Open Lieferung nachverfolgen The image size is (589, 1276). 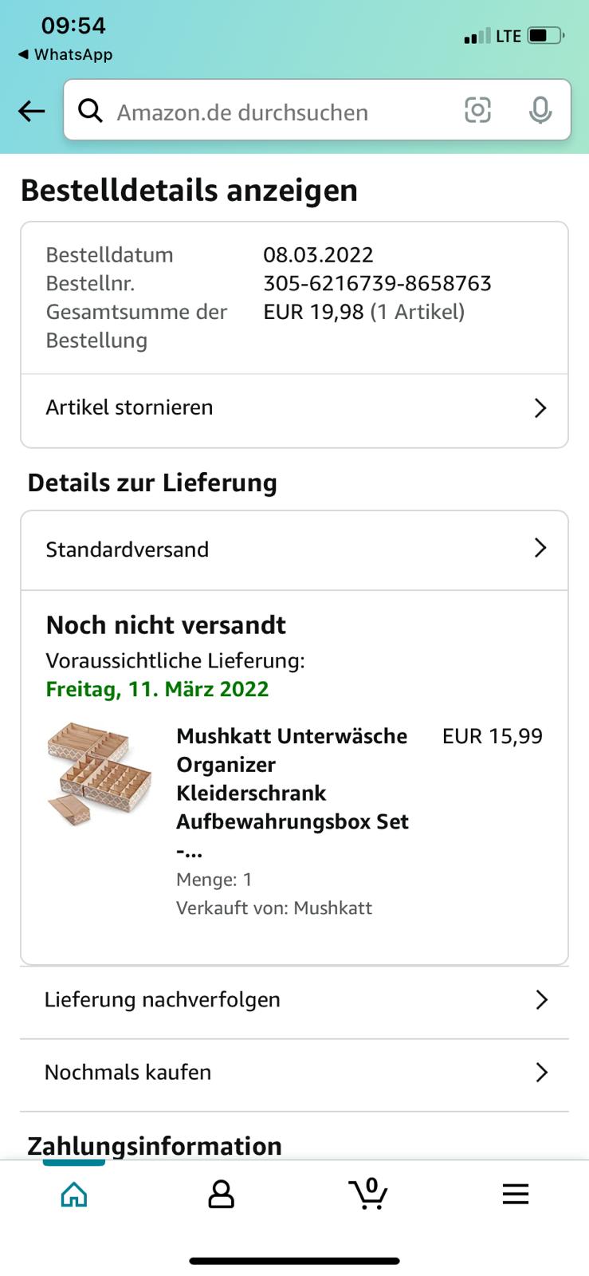(163, 1000)
